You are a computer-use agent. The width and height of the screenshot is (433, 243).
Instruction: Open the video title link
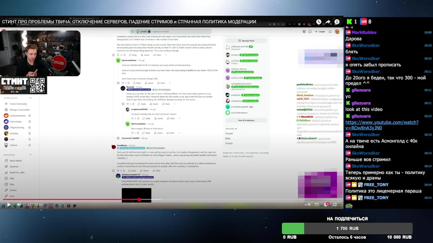(x=129, y=22)
